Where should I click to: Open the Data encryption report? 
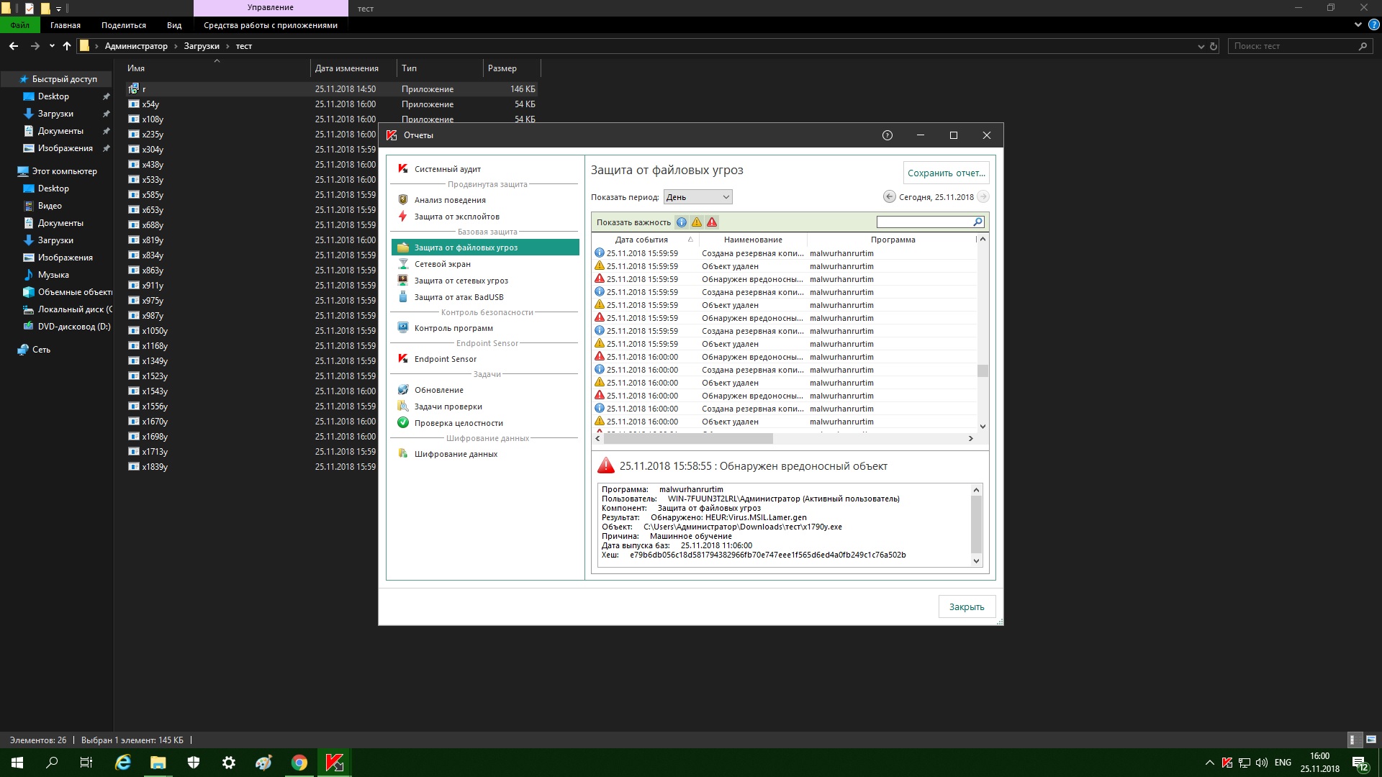456,454
